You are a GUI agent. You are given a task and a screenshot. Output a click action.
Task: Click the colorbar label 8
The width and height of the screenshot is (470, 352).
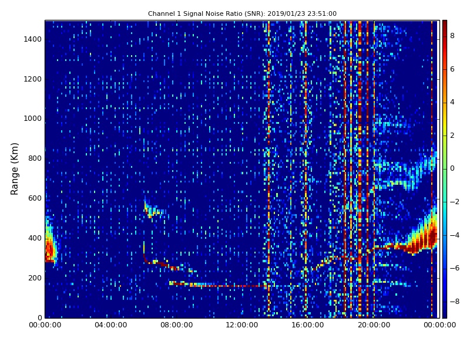pos(452,36)
